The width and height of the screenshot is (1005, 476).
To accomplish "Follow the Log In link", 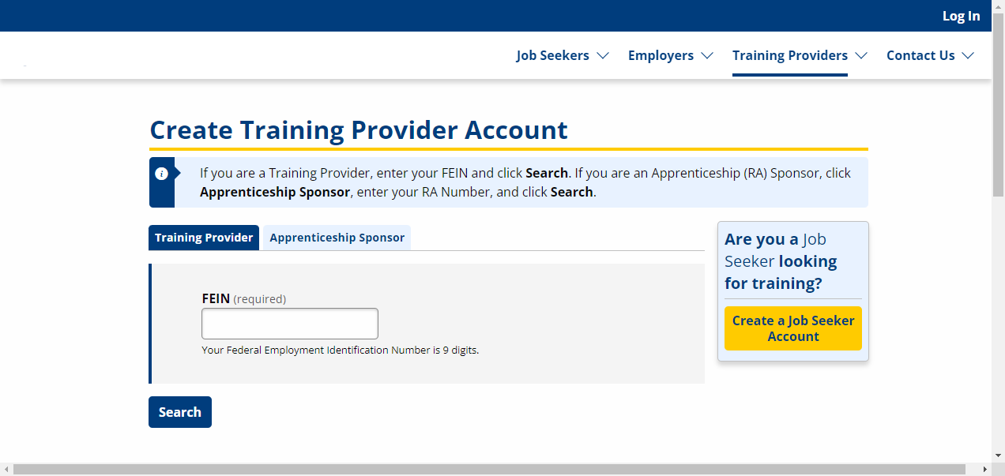I will (961, 16).
